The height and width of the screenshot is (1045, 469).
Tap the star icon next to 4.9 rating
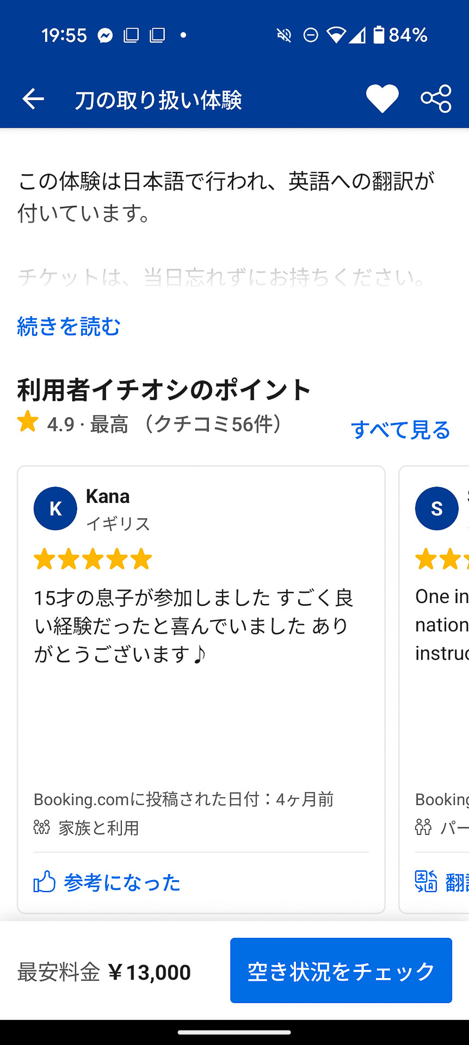pyautogui.click(x=27, y=422)
